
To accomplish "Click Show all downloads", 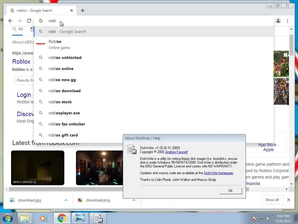I will tap(272, 200).
